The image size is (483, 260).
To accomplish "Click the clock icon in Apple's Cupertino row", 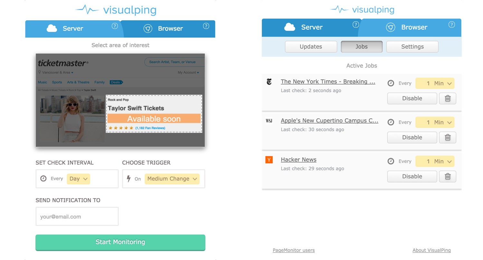I will tap(391, 122).
